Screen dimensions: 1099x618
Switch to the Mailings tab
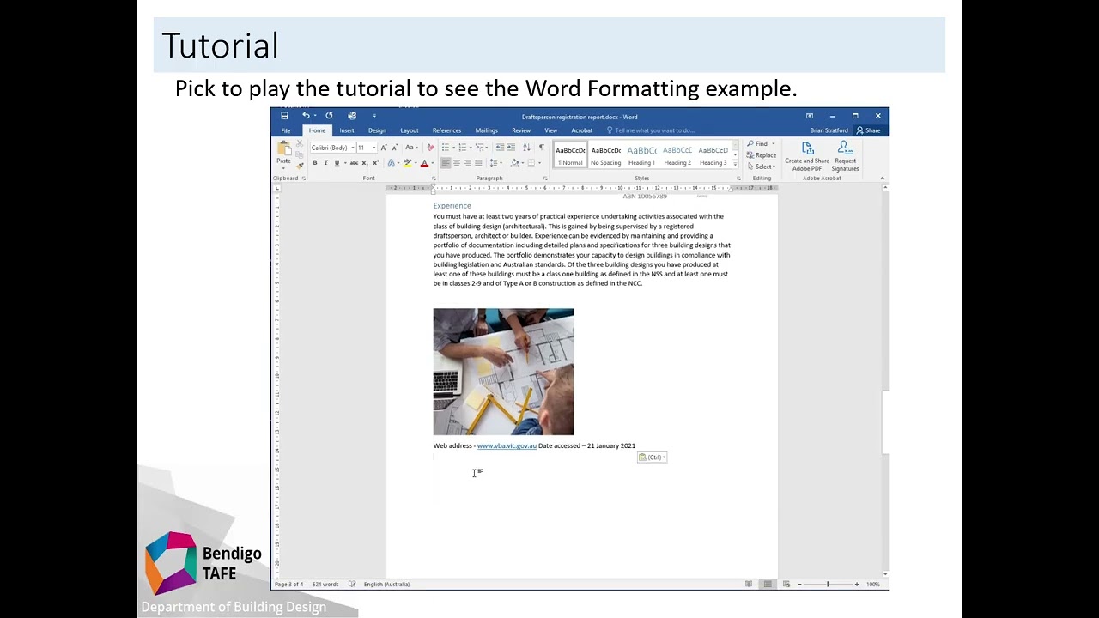487,130
